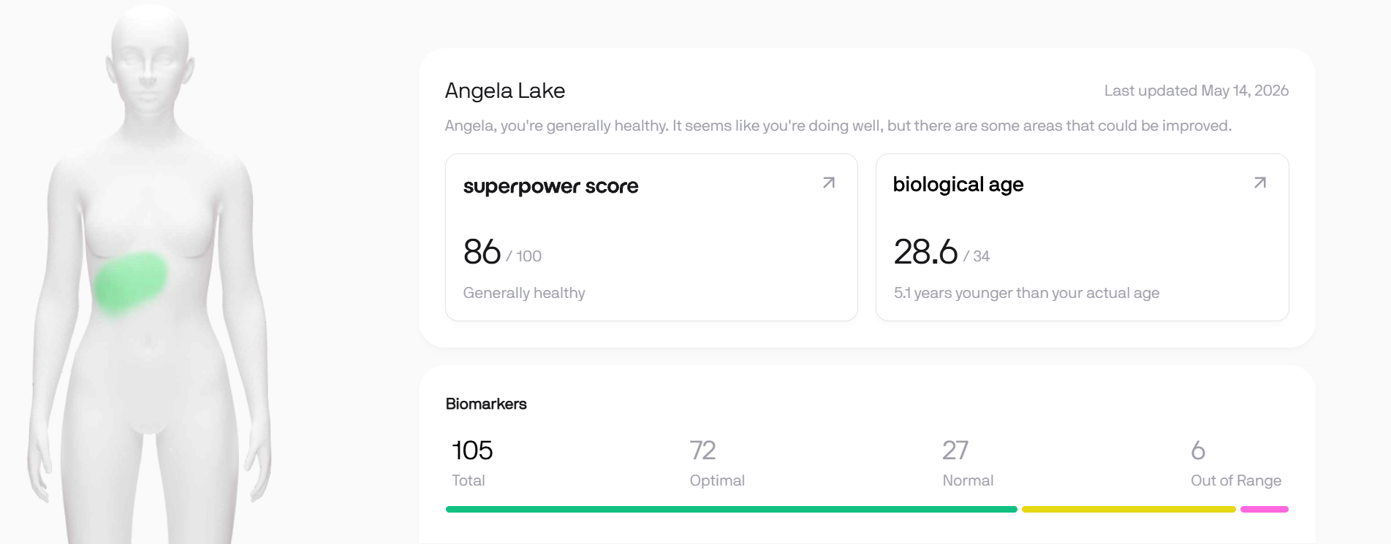The image size is (1391, 544).
Task: Open the superpower score card
Action: 651,237
